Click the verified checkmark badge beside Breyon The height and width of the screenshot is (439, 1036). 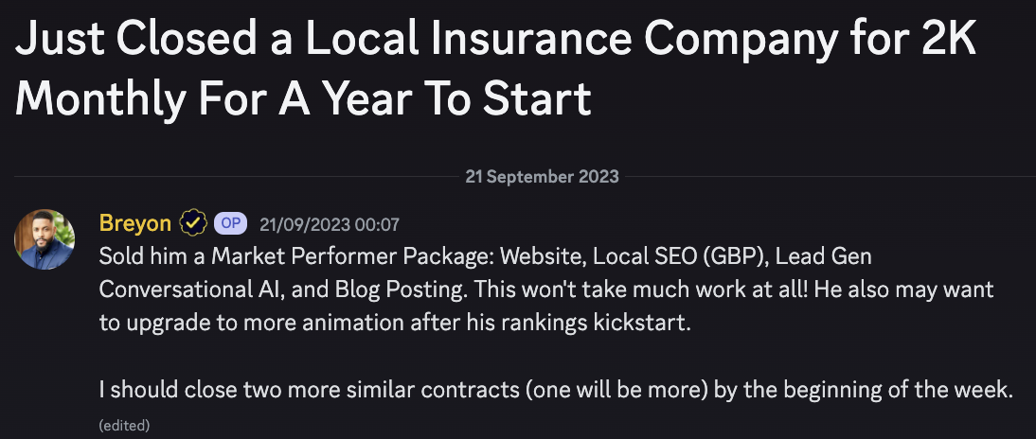193,224
